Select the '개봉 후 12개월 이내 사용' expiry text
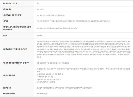 click(x=57, y=15)
